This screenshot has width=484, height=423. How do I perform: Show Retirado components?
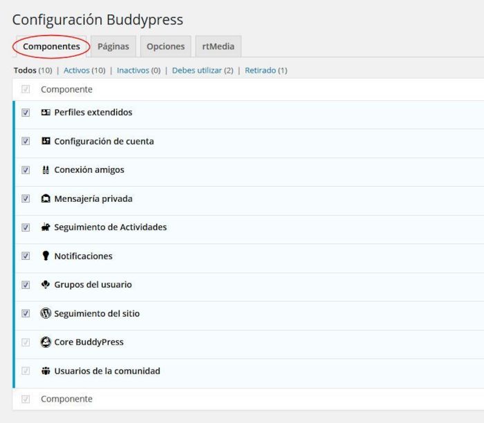pyautogui.click(x=260, y=70)
